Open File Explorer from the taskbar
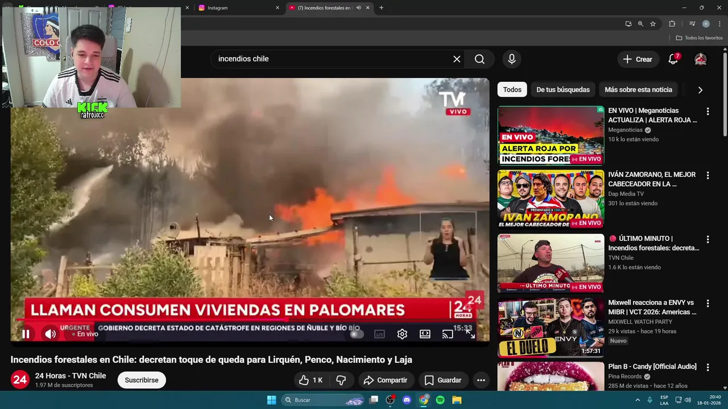This screenshot has height=409, width=728. coord(457,400)
